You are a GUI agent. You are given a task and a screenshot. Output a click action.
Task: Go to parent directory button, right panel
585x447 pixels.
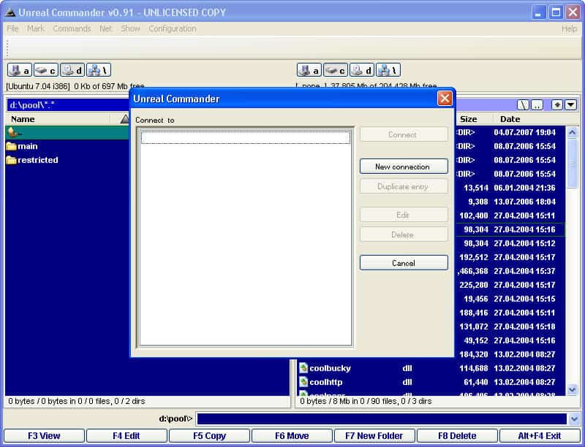(x=537, y=105)
